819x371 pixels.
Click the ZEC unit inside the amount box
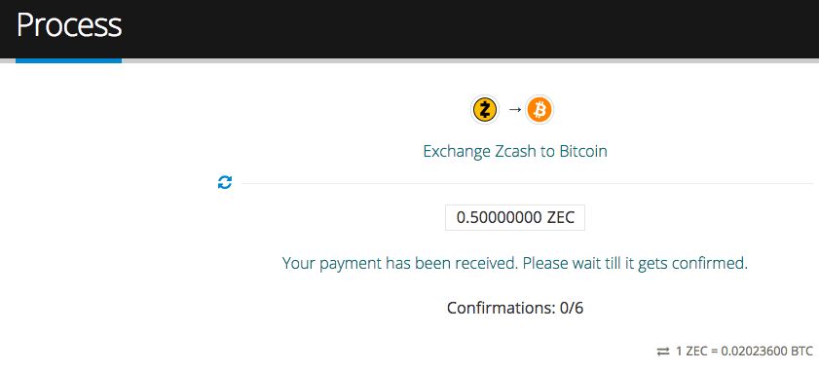(561, 218)
